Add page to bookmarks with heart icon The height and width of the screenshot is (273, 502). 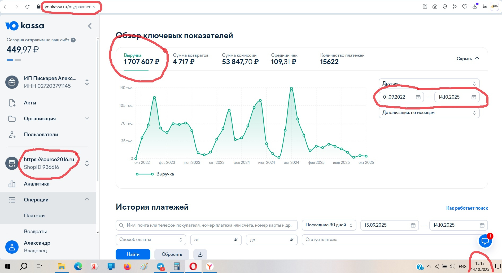pyautogui.click(x=465, y=7)
